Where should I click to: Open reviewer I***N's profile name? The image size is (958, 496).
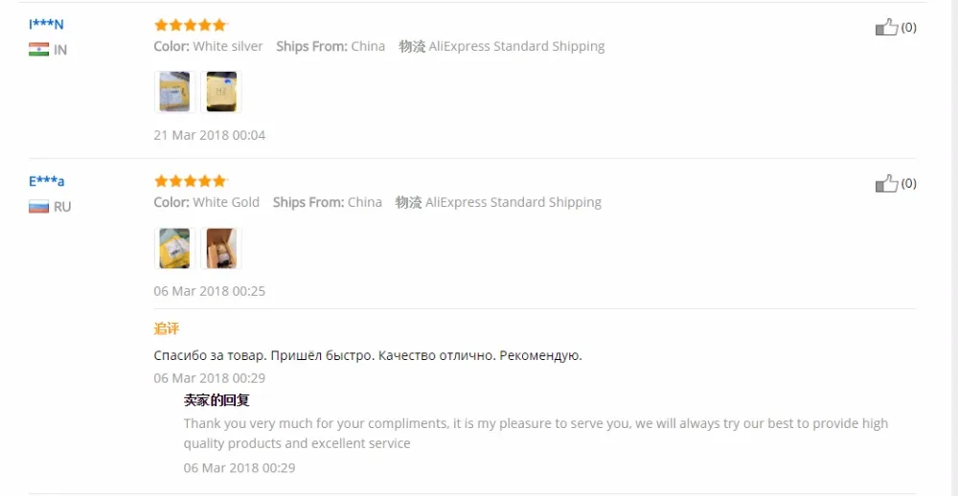click(46, 25)
